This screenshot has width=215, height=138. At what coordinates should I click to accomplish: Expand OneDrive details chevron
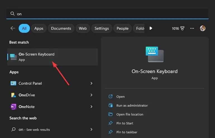tap(91, 95)
